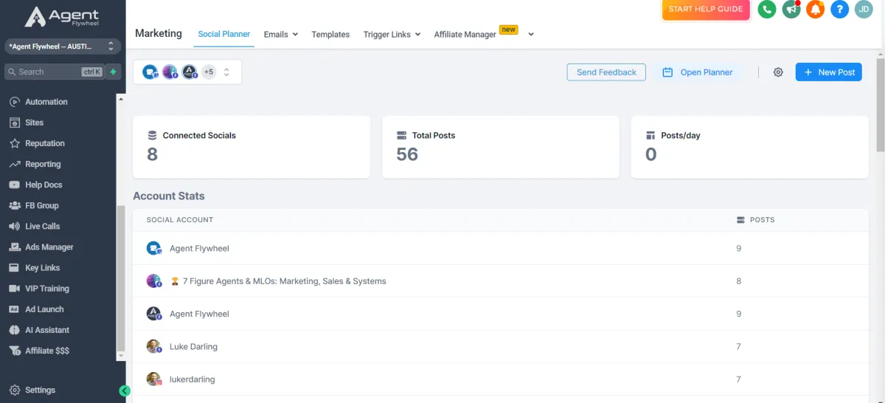Click the Open Planner button
The image size is (885, 403).
(x=698, y=72)
